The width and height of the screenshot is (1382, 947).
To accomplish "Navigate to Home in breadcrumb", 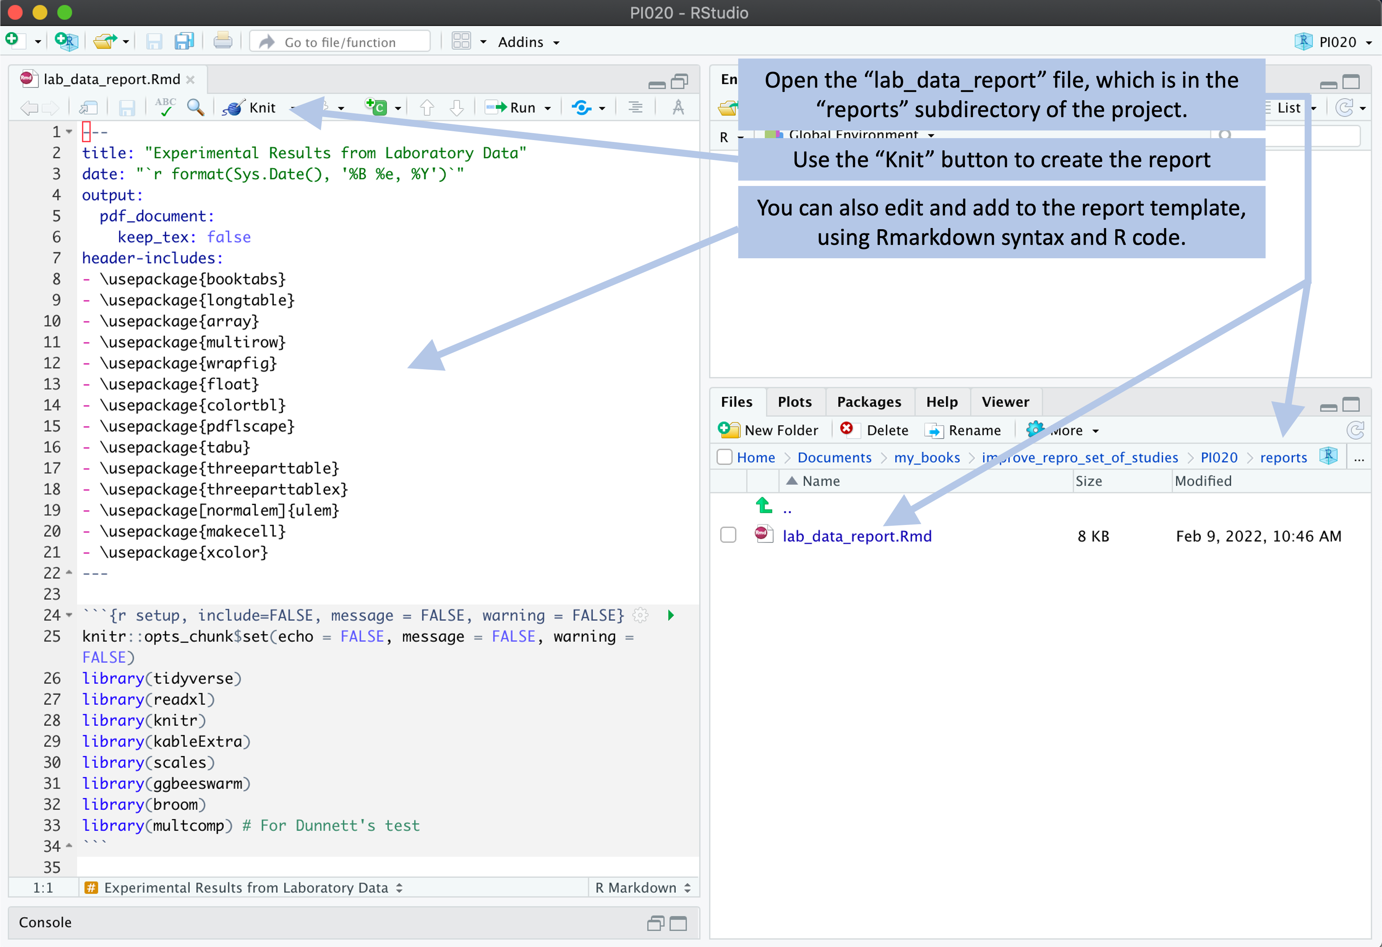I will (756, 457).
